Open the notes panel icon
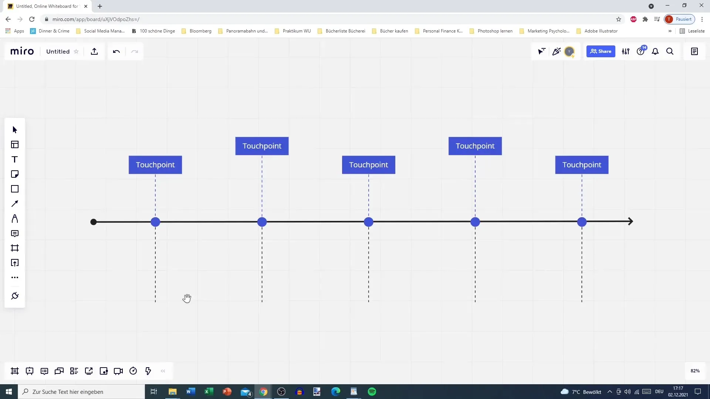 tap(694, 51)
